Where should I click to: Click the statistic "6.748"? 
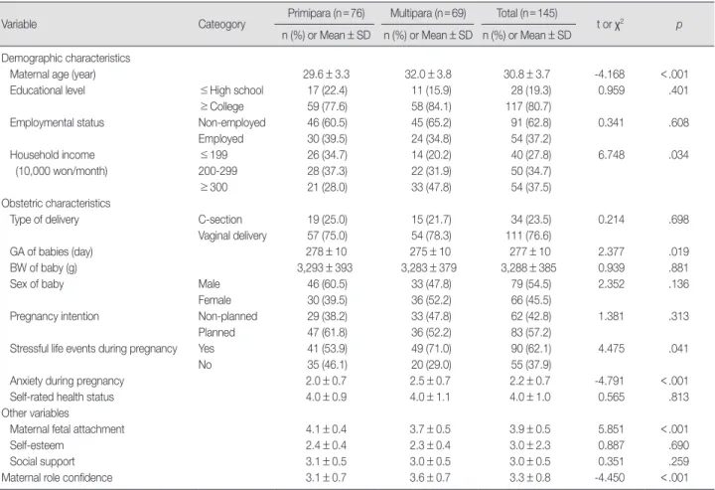[x=611, y=155]
